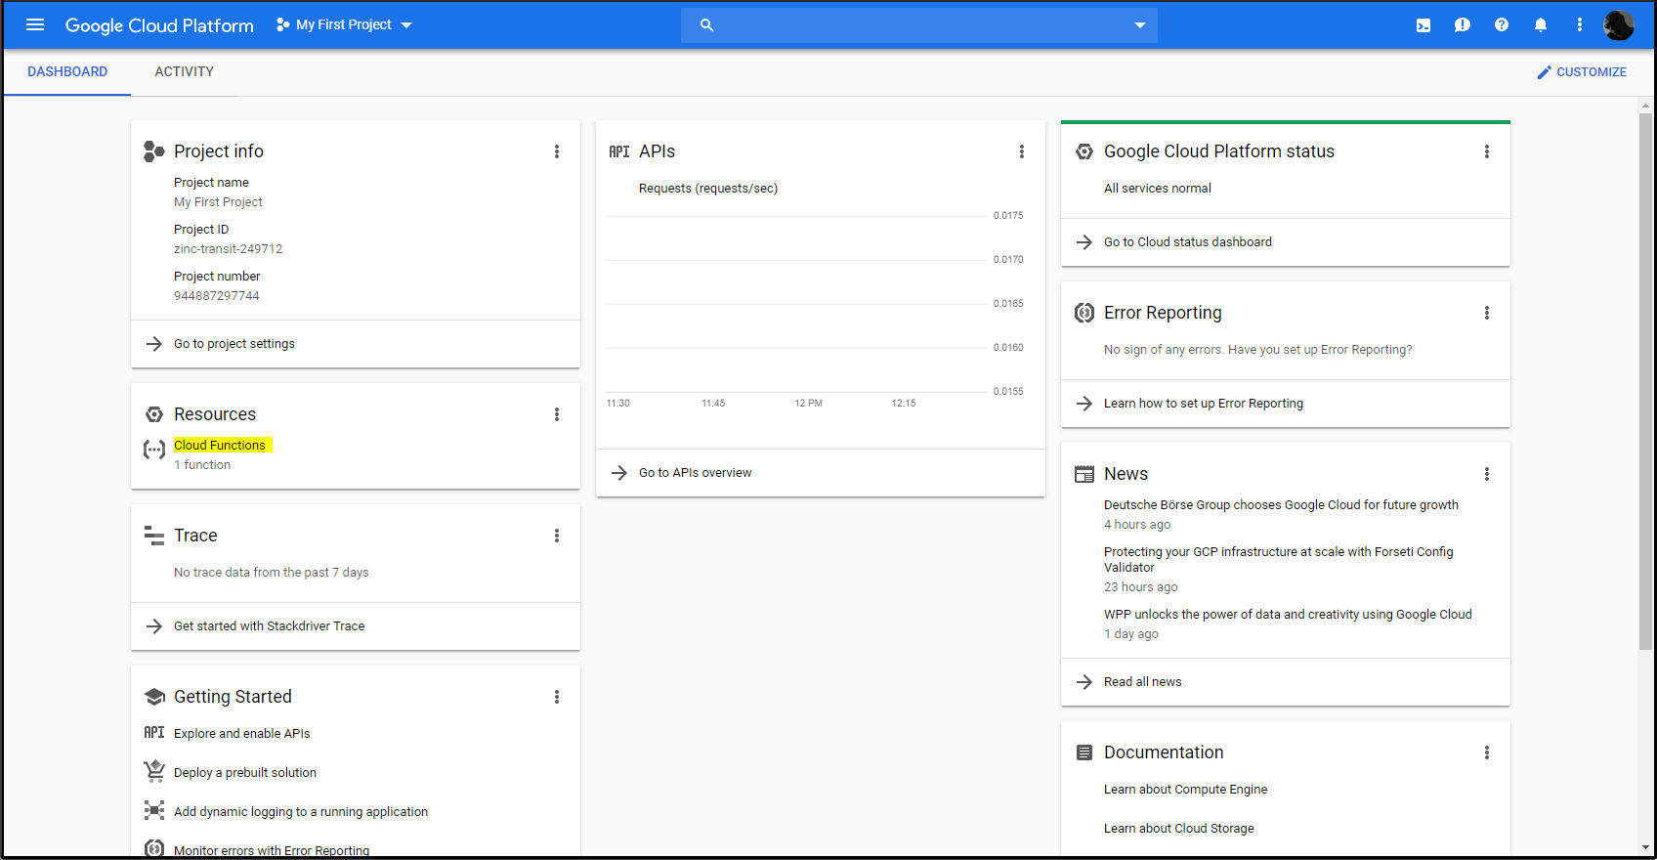Open Getting Started card options menu
Screen dimensions: 1657x860
[557, 697]
